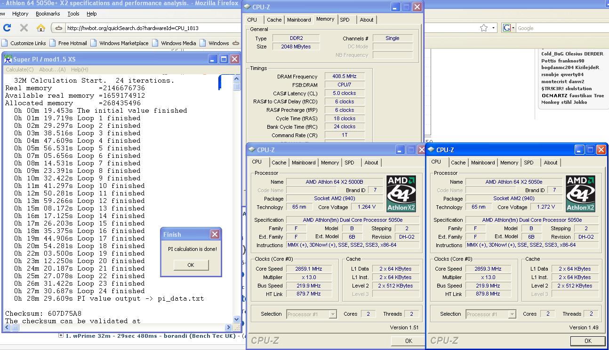Click the icon of the blue-framed CPU-Z window title
Viewport: 609px width, 350px height.
(431, 150)
